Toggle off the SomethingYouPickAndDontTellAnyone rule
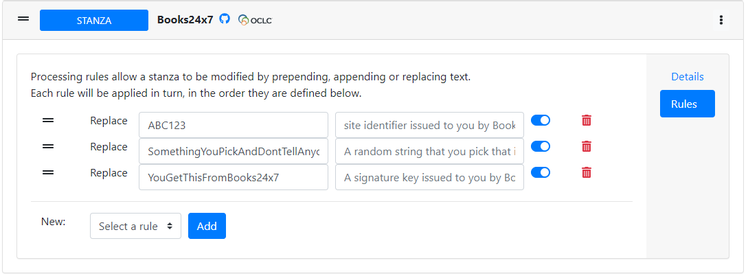The image size is (748, 276). point(541,146)
